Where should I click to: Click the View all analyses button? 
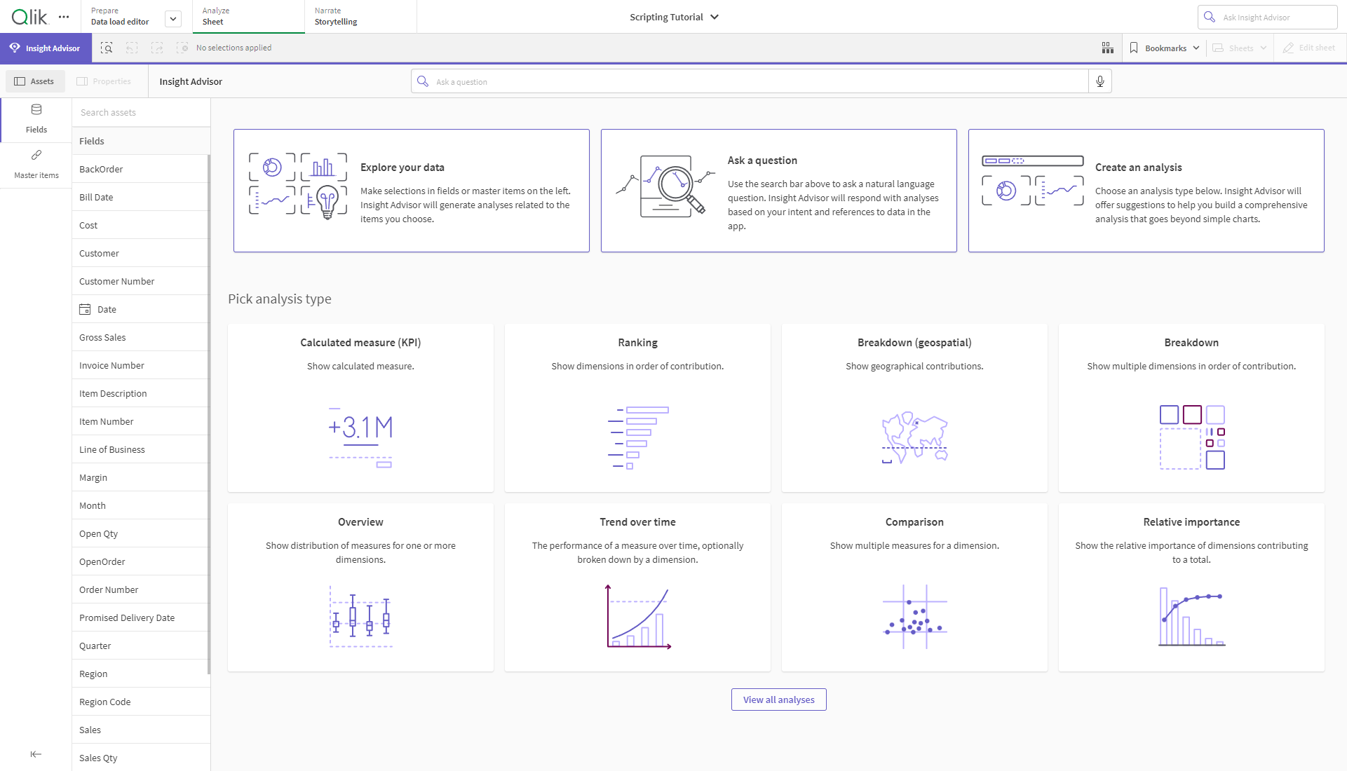pyautogui.click(x=778, y=699)
